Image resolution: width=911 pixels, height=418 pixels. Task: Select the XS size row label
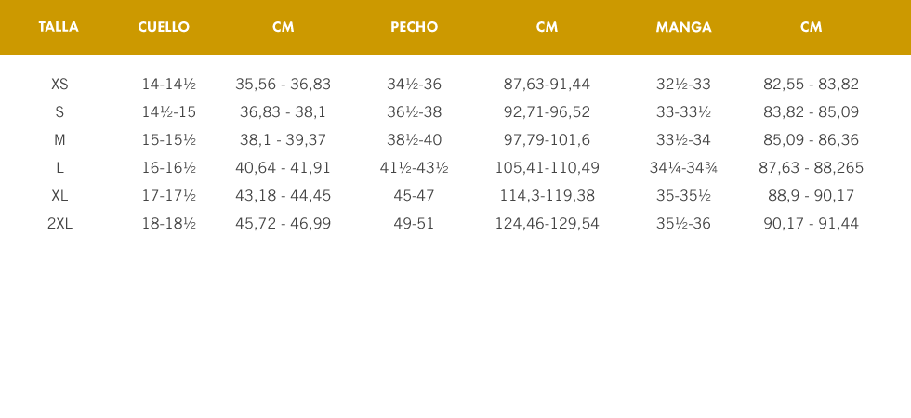[x=59, y=85]
